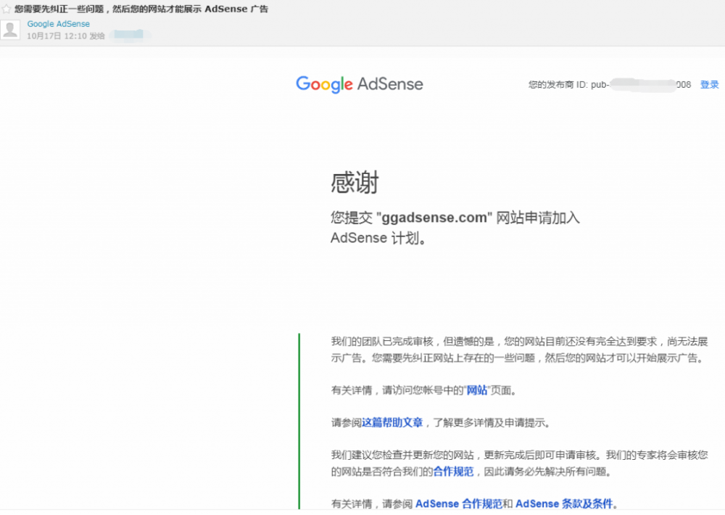The image size is (725, 515).
Task: Star this AdSense email
Action: click(6, 9)
